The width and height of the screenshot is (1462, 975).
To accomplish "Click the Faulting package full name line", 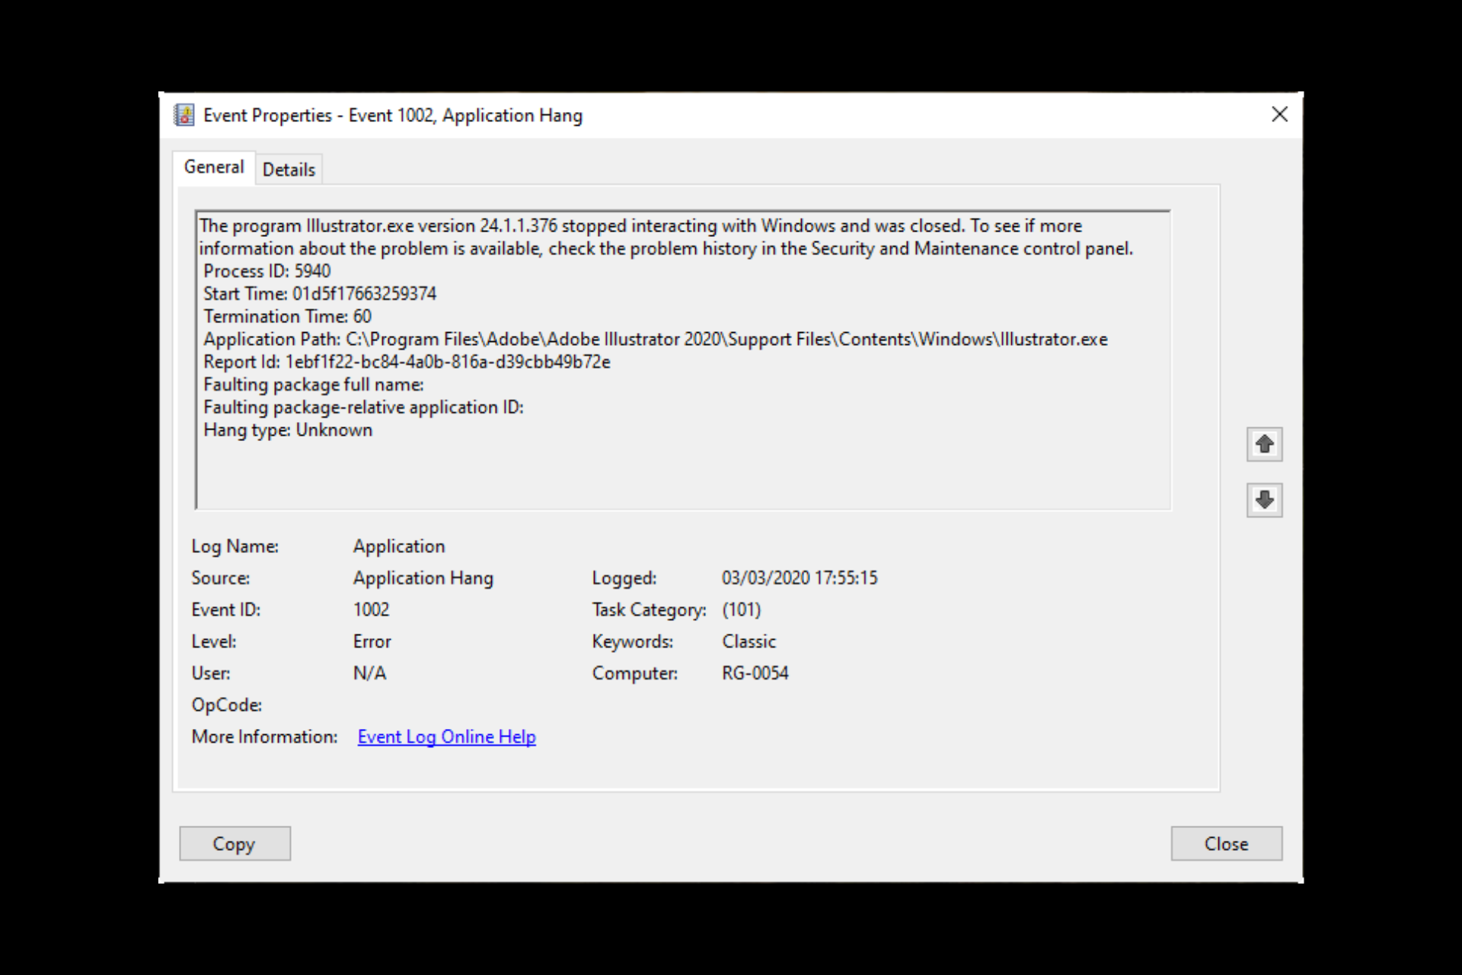I will point(314,385).
